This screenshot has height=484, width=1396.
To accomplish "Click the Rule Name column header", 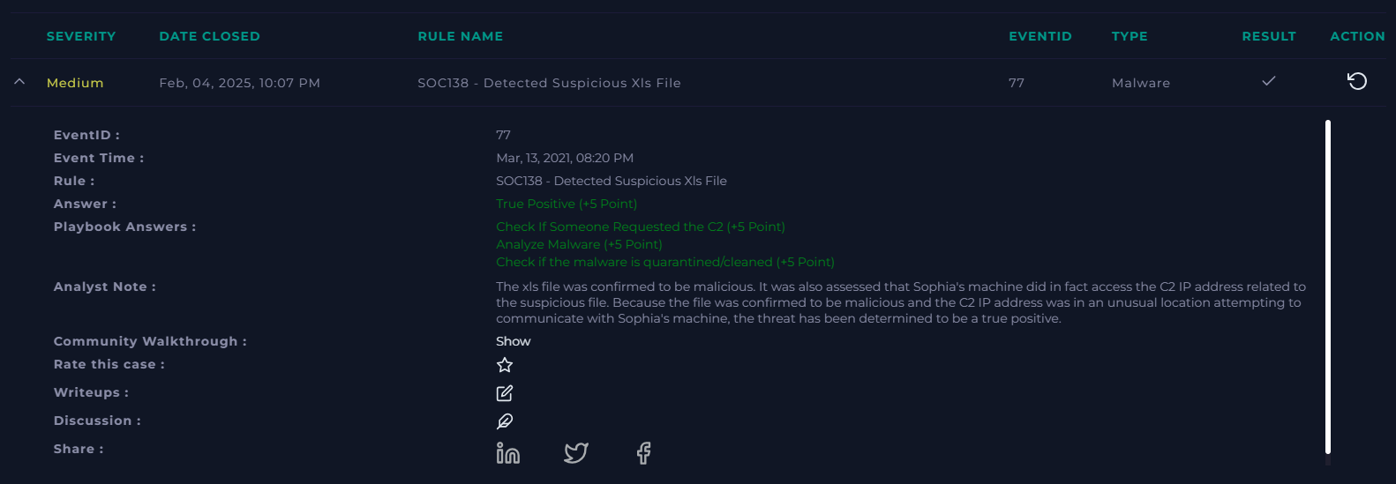I will click(461, 36).
